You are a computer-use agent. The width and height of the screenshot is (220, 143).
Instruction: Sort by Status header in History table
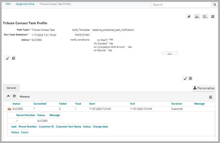(x=16, y=104)
